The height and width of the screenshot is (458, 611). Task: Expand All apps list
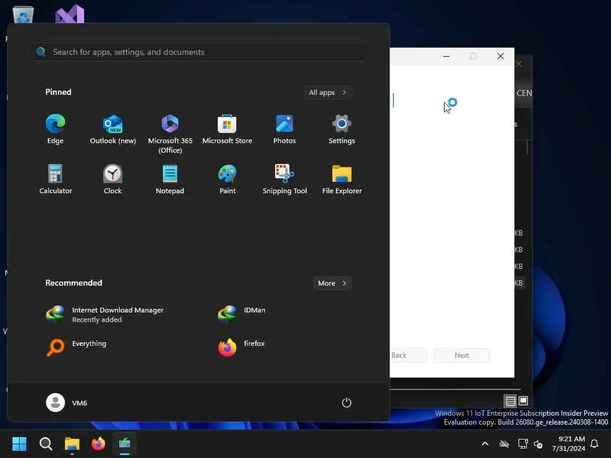click(x=328, y=92)
